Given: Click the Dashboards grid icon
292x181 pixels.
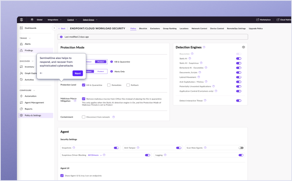Looking at the screenshot, I should [22, 28].
